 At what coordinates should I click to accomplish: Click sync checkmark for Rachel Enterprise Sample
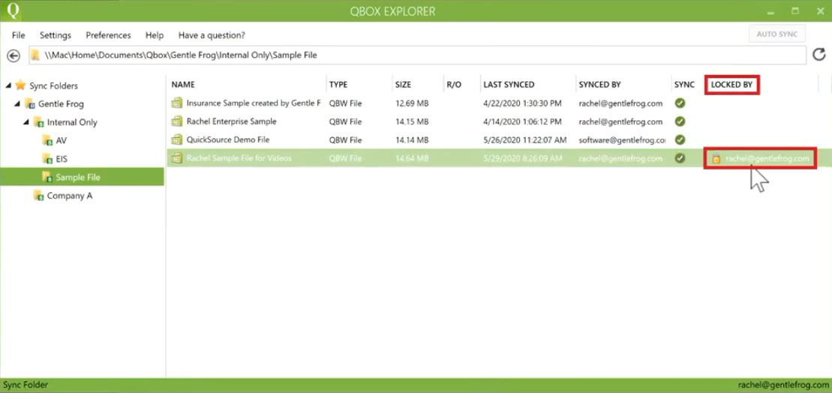point(680,121)
